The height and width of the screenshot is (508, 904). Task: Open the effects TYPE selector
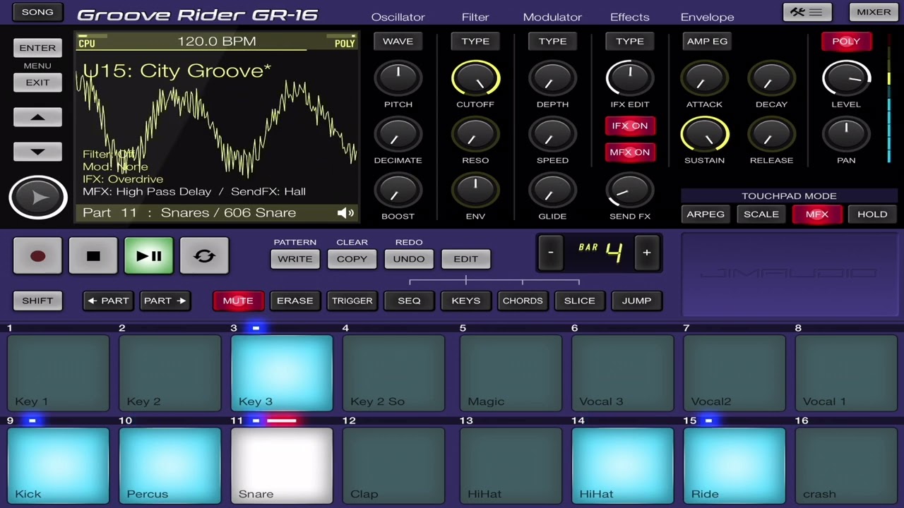630,42
